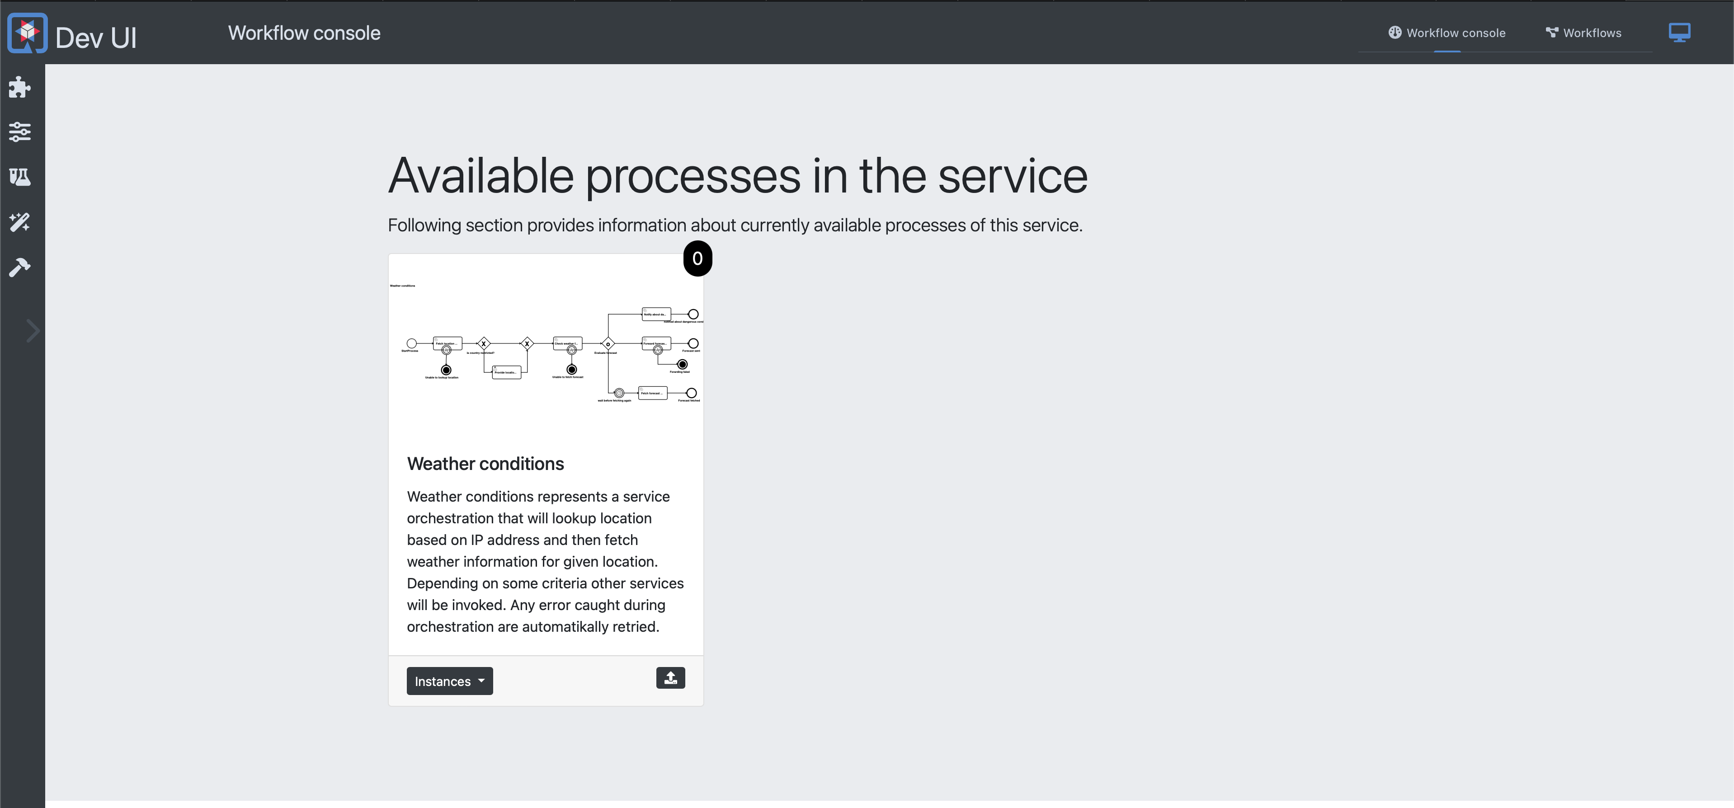Select the magic wand dev tools icon
Image resolution: width=1734 pixels, height=808 pixels.
21,221
